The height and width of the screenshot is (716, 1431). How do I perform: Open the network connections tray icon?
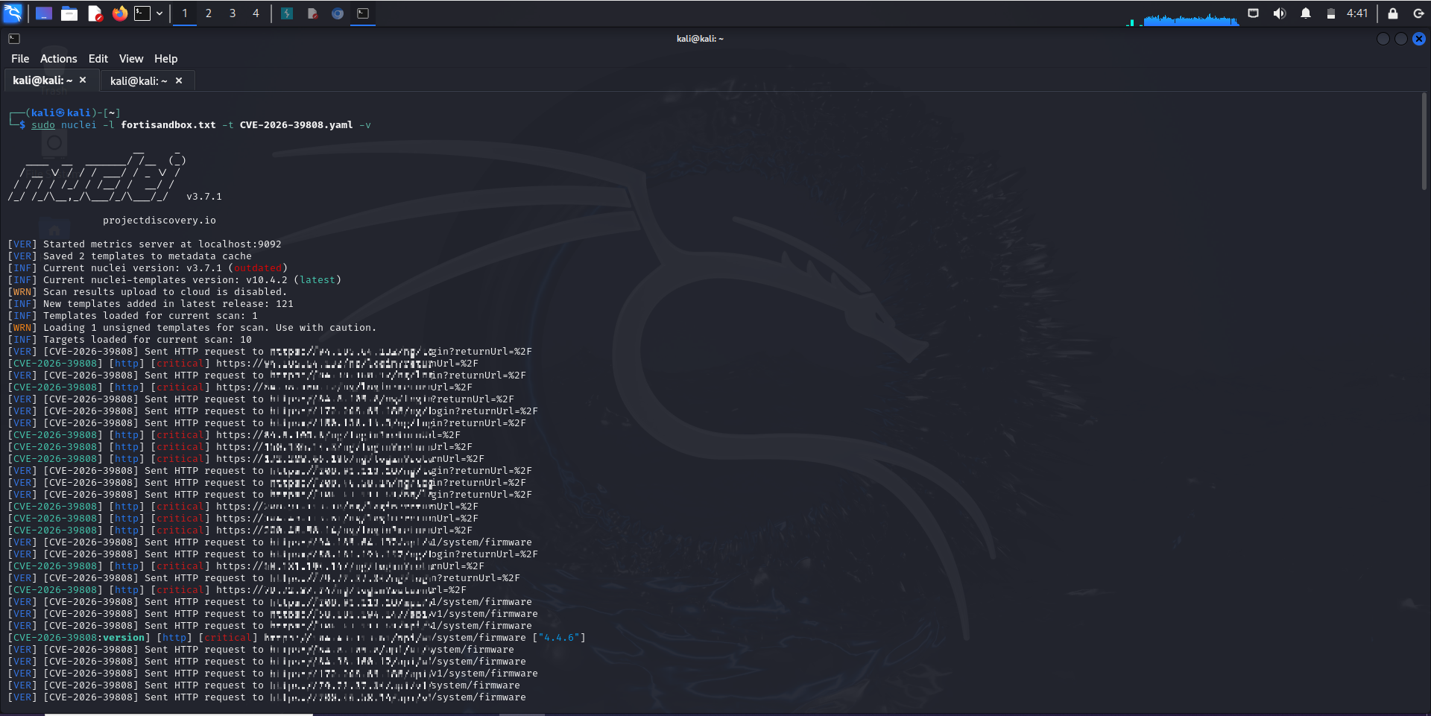[x=1253, y=13]
